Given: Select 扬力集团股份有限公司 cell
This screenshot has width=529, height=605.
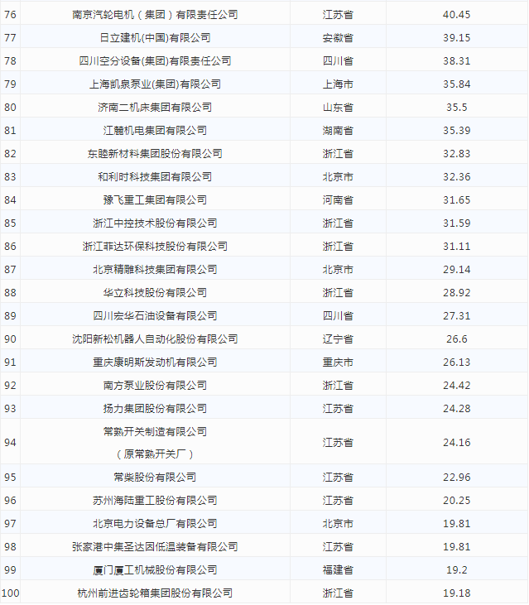Looking at the screenshot, I should click(x=155, y=408).
